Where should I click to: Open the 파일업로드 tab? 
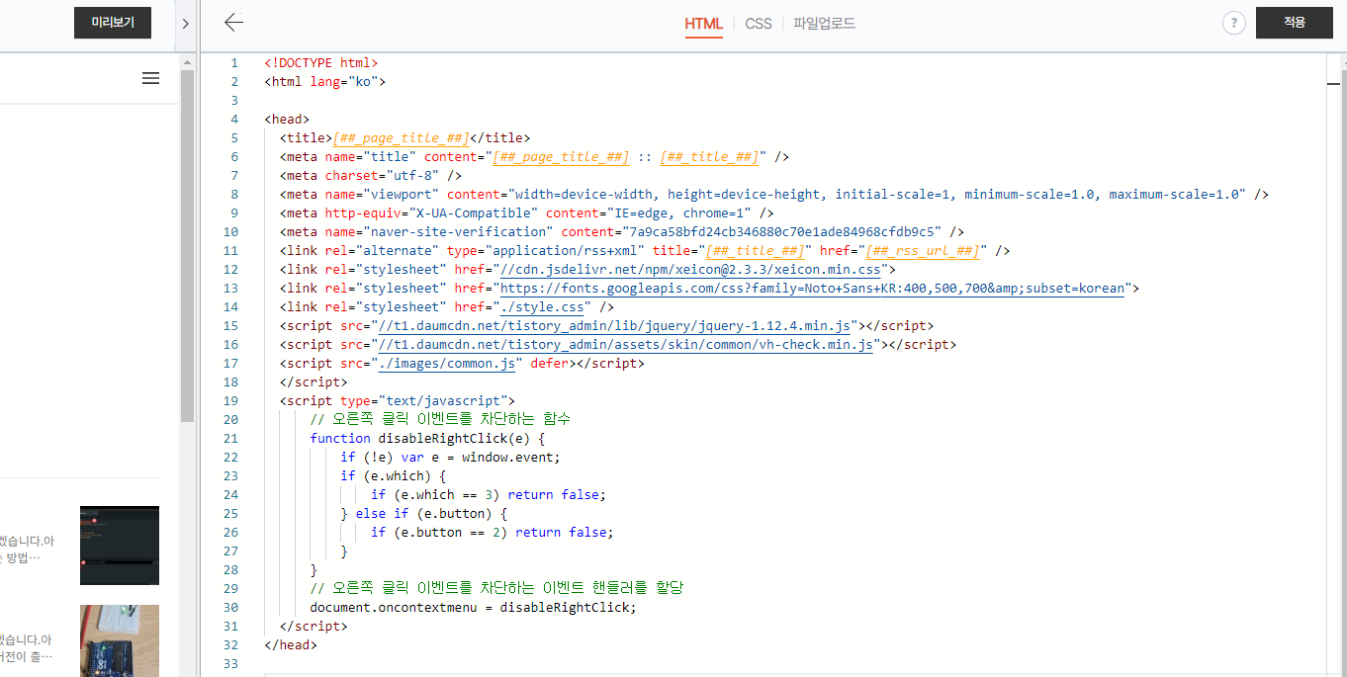[824, 24]
